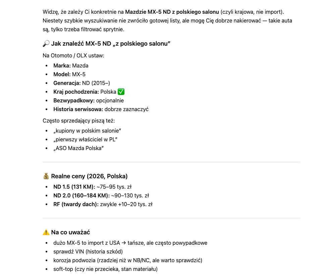326x280 pixels.
Task: Click the "Kraj pochodzenia" label
Action: [x=76, y=92]
